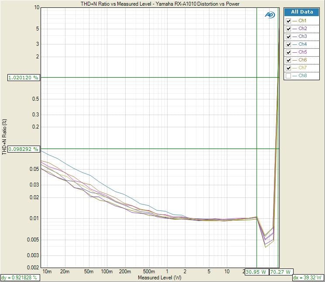Select the Measured Level (W) axis label
This screenshot has width=325, height=282.
pos(159,277)
